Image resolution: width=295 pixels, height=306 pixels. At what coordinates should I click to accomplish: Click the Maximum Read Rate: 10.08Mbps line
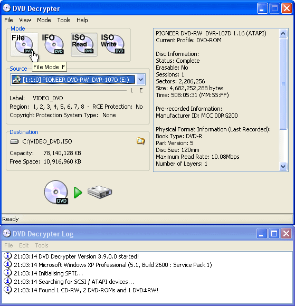(197, 157)
